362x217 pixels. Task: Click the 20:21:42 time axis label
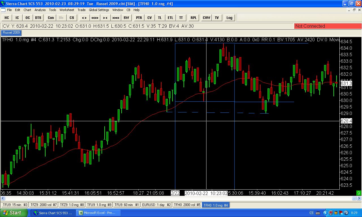coord(325,193)
